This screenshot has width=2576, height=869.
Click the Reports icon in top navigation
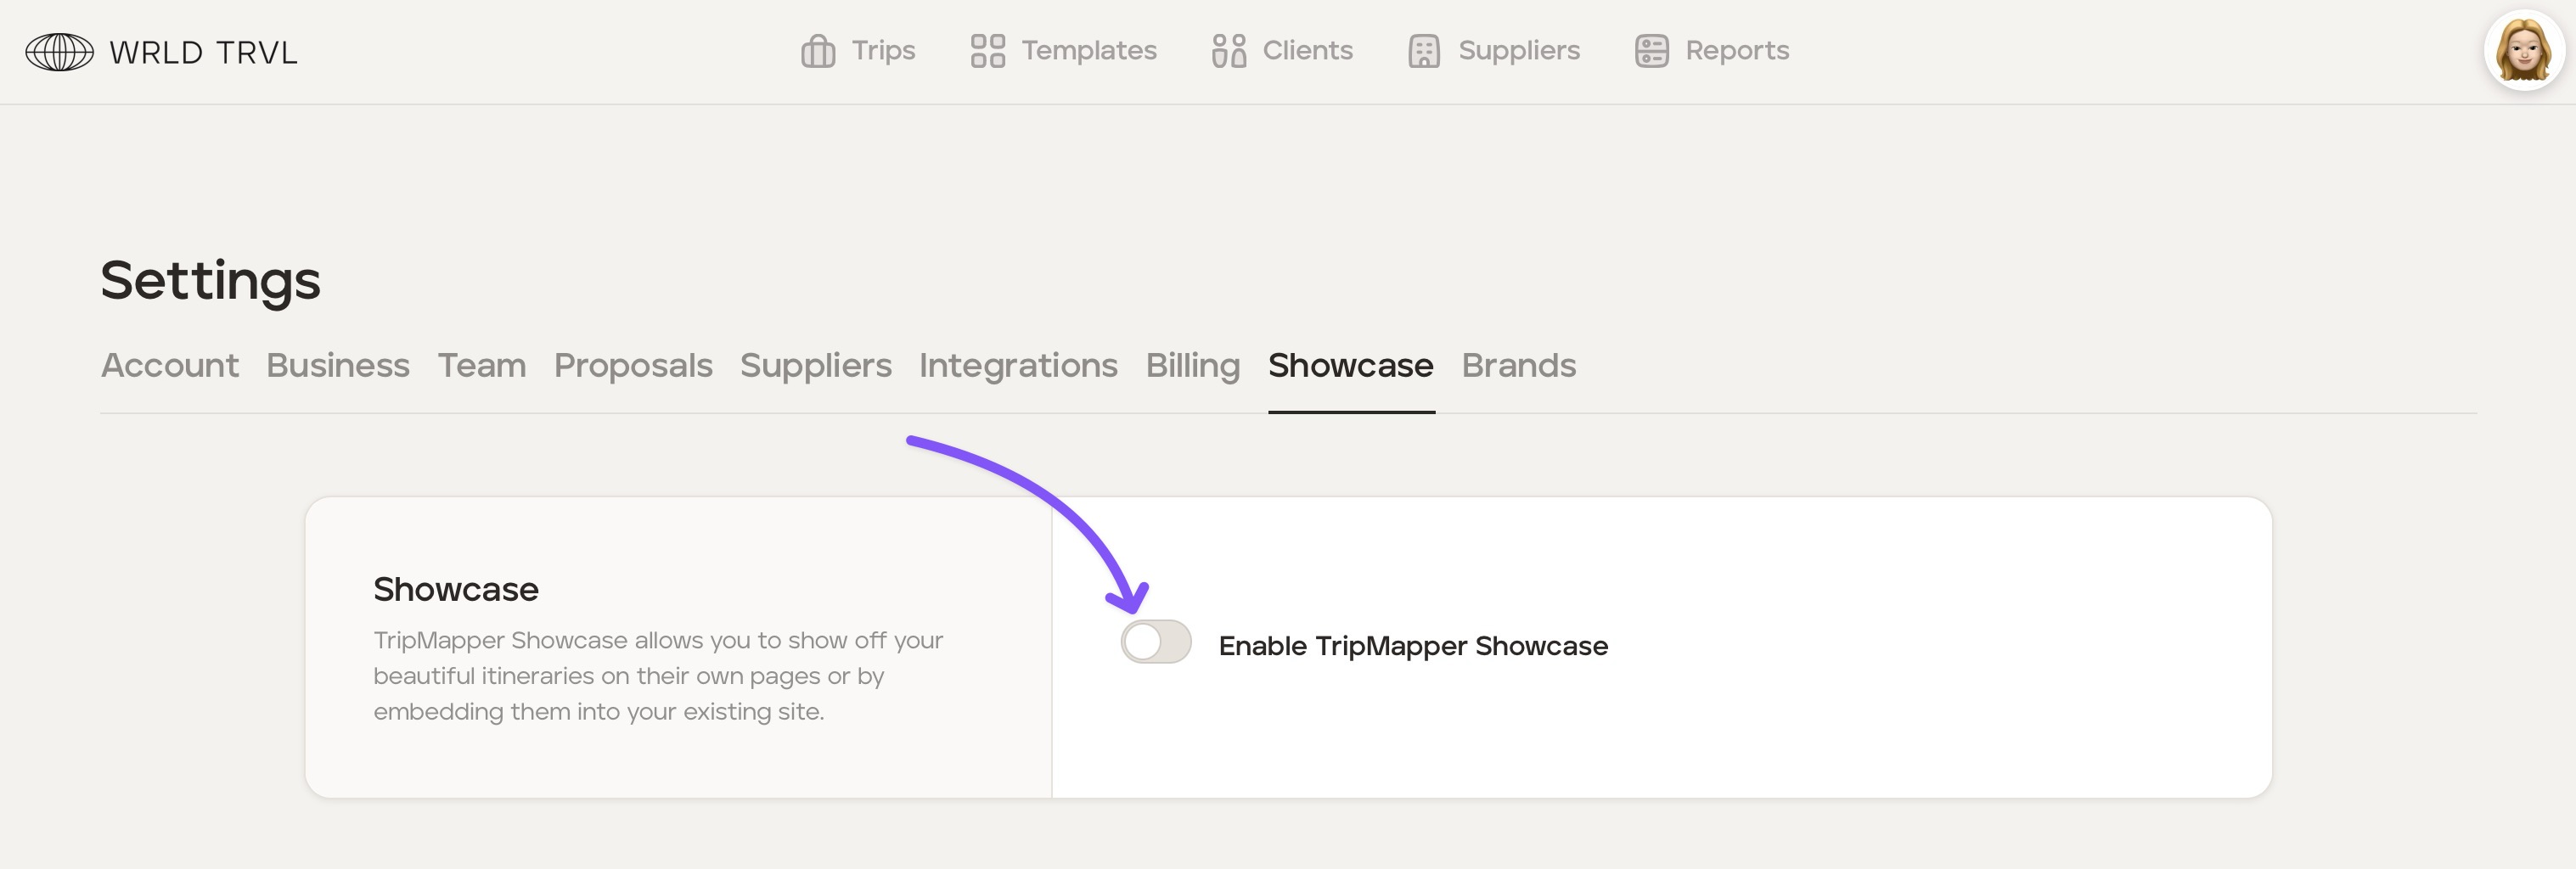coord(1651,51)
